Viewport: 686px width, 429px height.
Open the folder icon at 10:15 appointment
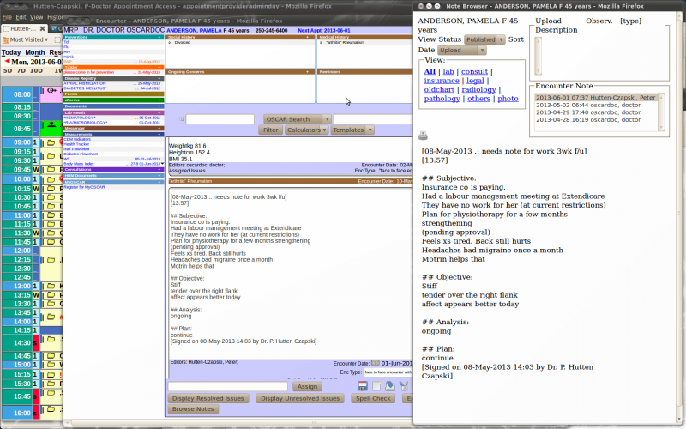pyautogui.click(x=51, y=188)
